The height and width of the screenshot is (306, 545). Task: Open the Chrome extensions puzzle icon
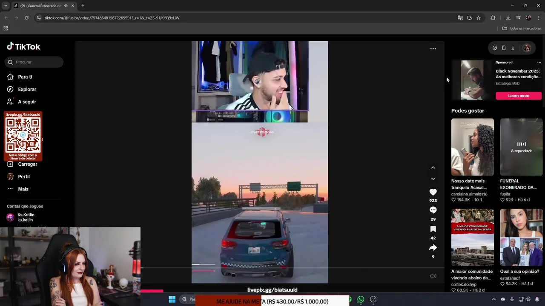click(x=493, y=18)
